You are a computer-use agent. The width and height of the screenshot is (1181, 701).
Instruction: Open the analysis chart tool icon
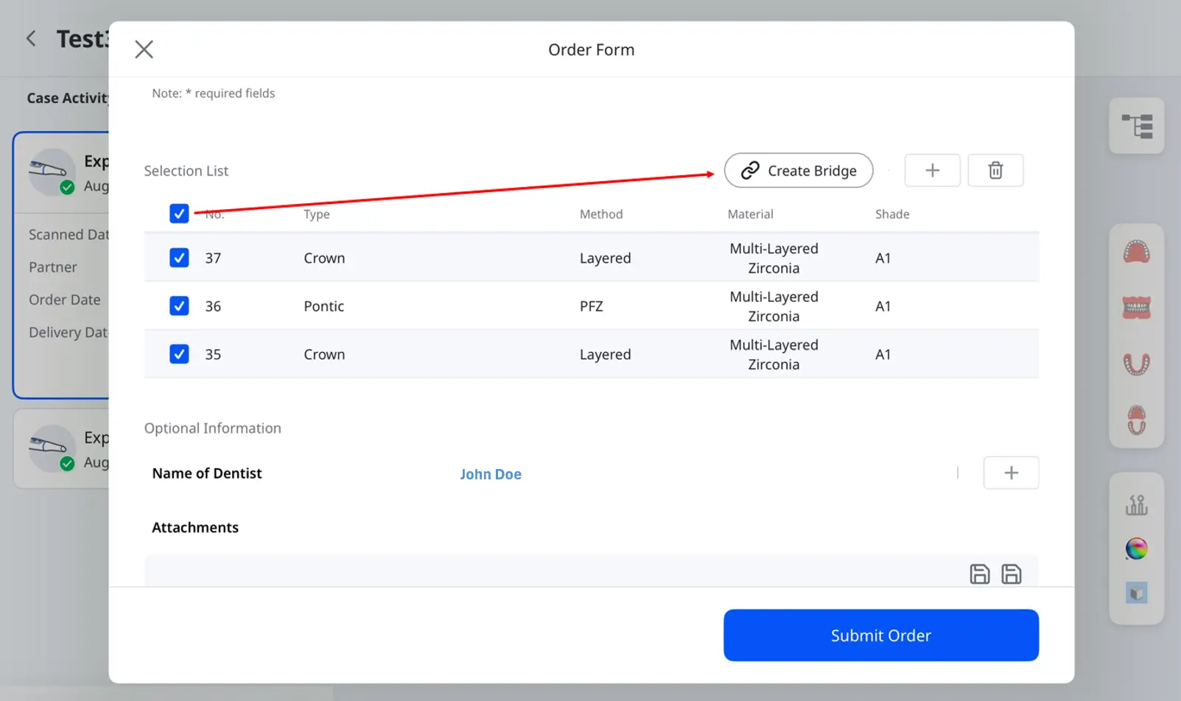click(1137, 504)
